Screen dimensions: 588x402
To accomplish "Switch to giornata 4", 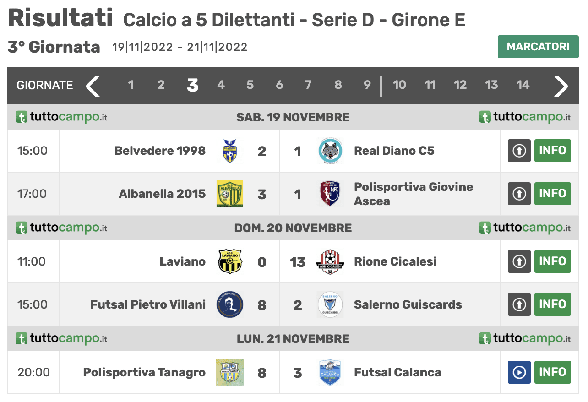I will point(221,85).
